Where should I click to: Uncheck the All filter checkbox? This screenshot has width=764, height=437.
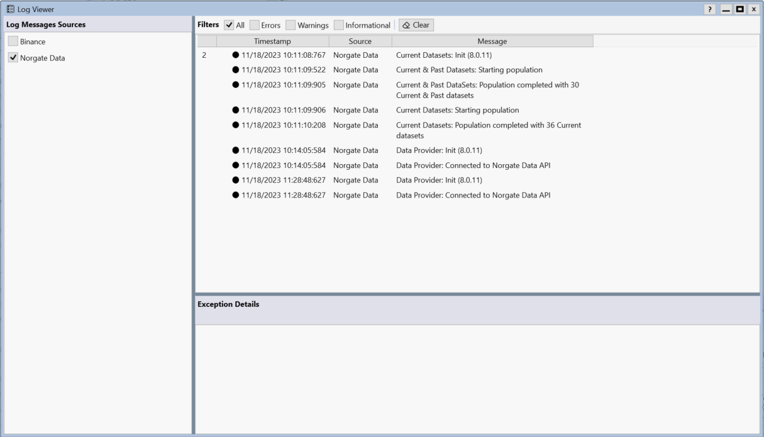230,25
